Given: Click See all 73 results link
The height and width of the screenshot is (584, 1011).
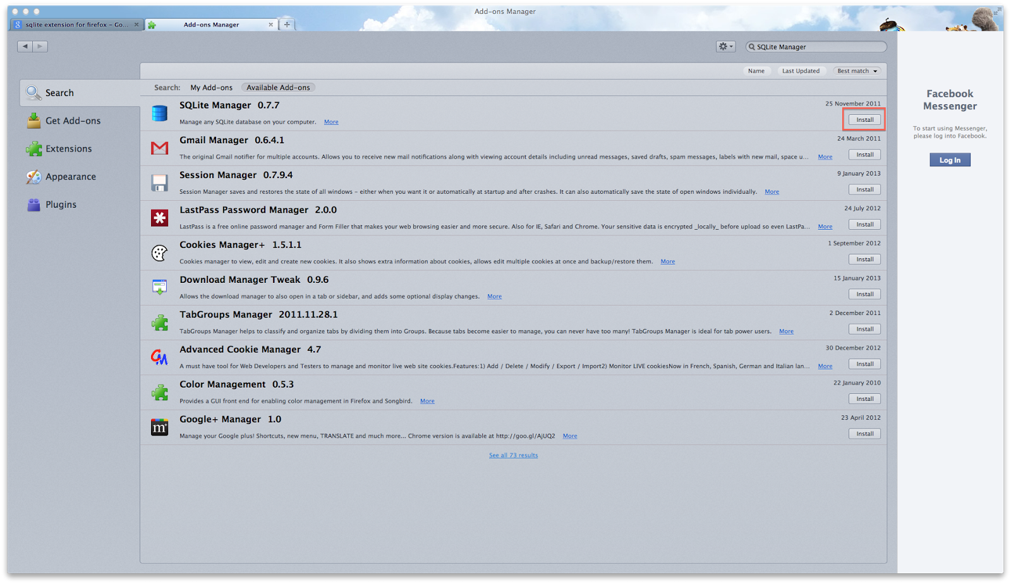Looking at the screenshot, I should click(513, 455).
